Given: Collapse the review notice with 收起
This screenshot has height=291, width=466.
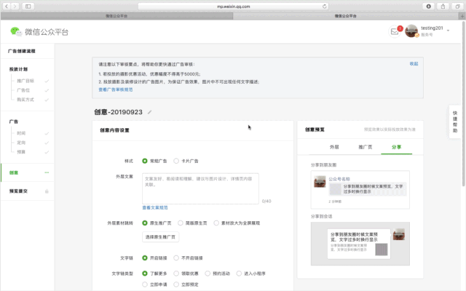Looking at the screenshot, I should pyautogui.click(x=414, y=64).
